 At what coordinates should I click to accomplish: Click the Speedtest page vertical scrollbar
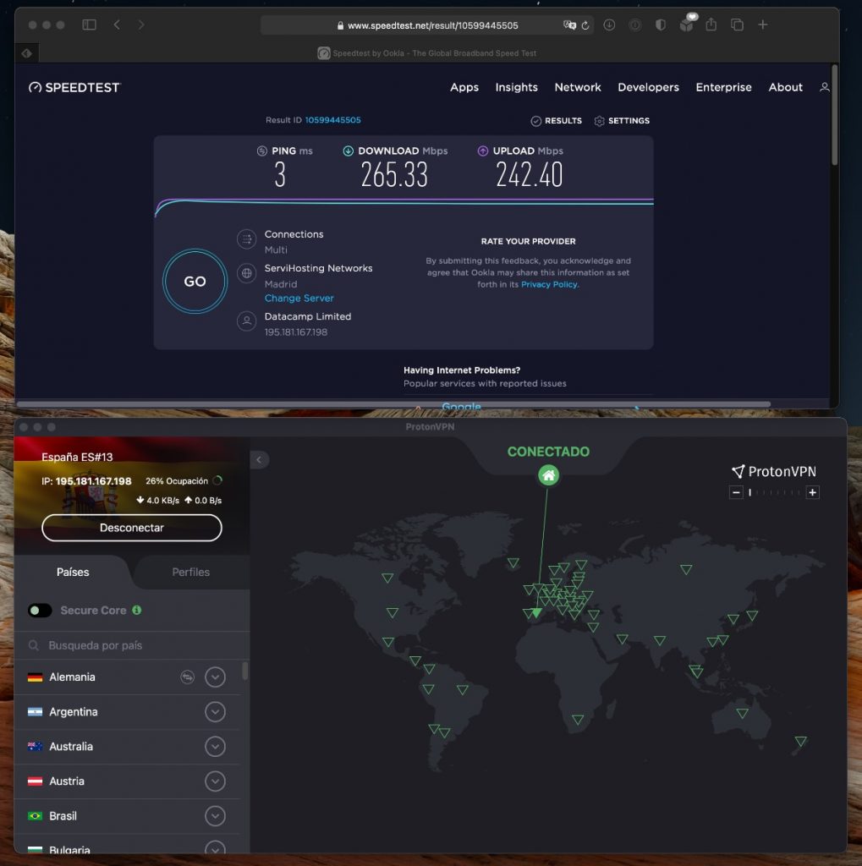[834, 115]
